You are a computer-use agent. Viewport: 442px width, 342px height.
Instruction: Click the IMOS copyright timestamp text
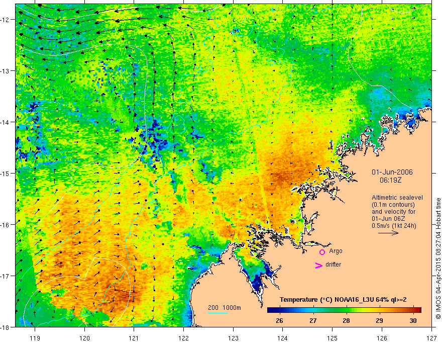coord(438,259)
